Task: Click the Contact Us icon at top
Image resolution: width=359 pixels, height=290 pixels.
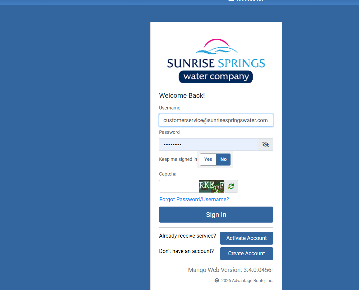Action: (231, 1)
